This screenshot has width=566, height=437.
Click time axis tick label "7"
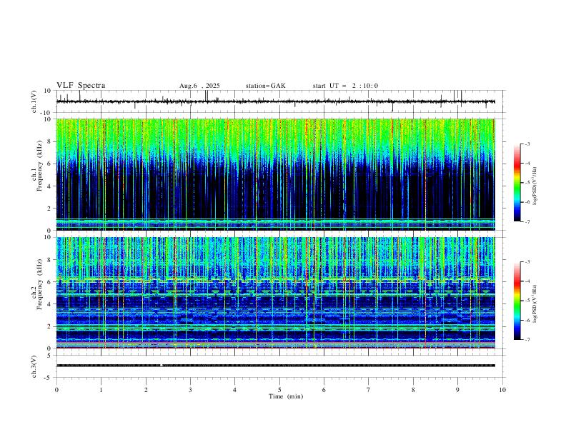pyautogui.click(x=369, y=390)
